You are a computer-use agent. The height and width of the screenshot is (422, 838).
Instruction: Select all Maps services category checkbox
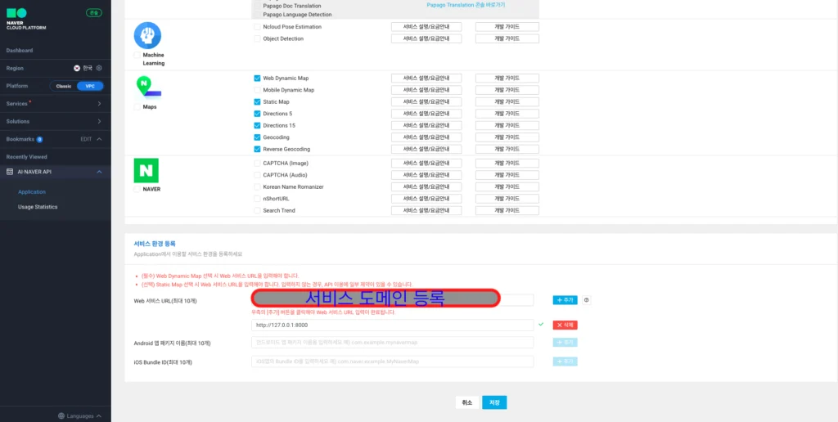[x=137, y=107]
